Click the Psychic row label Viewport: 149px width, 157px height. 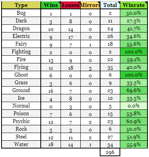coord(21,121)
